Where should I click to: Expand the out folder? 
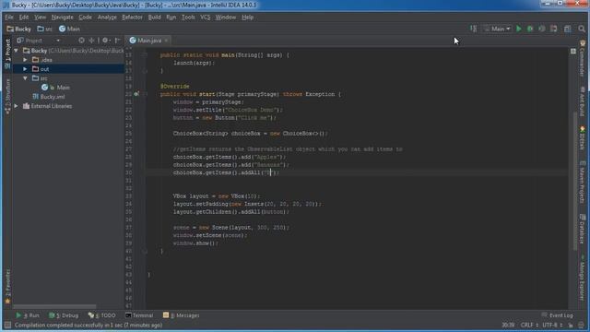(x=25, y=69)
